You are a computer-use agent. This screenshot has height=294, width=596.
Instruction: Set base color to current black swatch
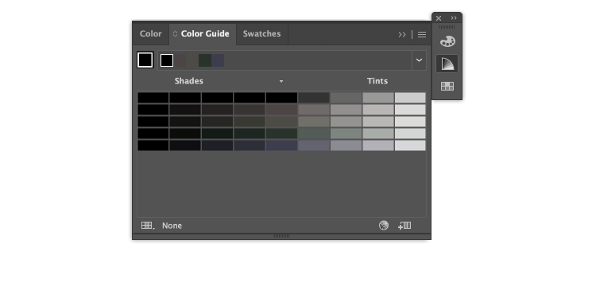tap(145, 60)
